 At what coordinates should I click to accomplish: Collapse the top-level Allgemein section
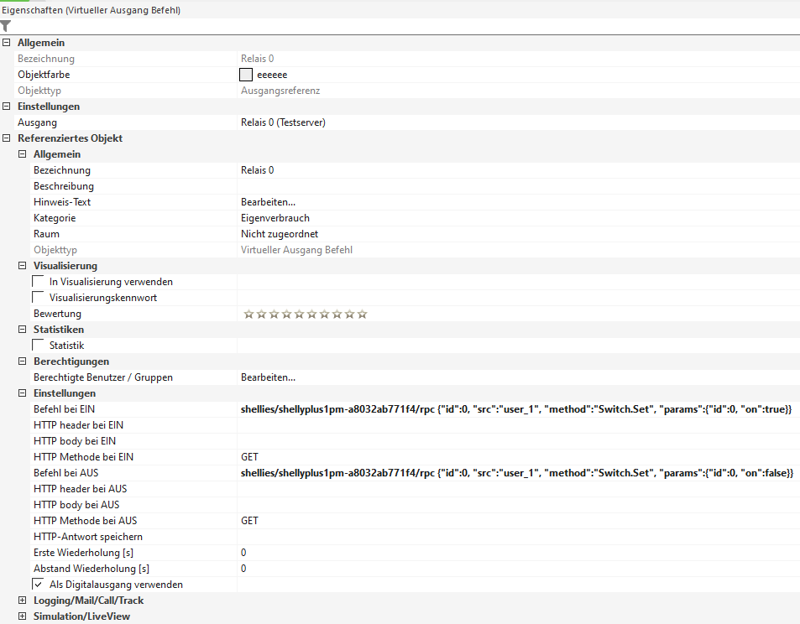coord(7,43)
